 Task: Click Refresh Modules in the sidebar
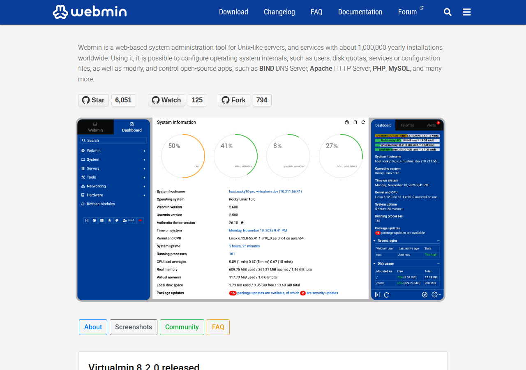(98, 204)
